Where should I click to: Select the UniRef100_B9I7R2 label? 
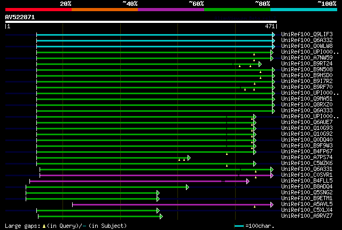point(307,81)
